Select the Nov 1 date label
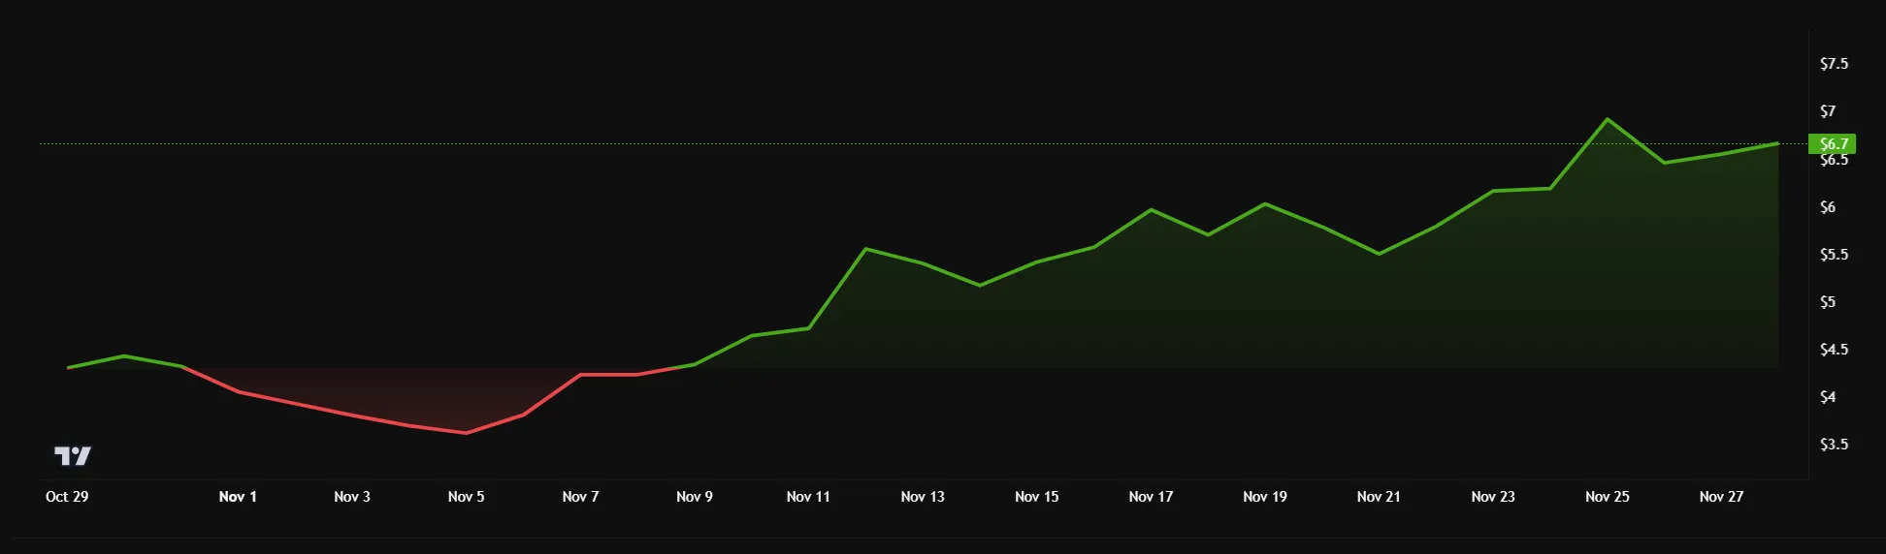The width and height of the screenshot is (1886, 554). click(x=238, y=497)
